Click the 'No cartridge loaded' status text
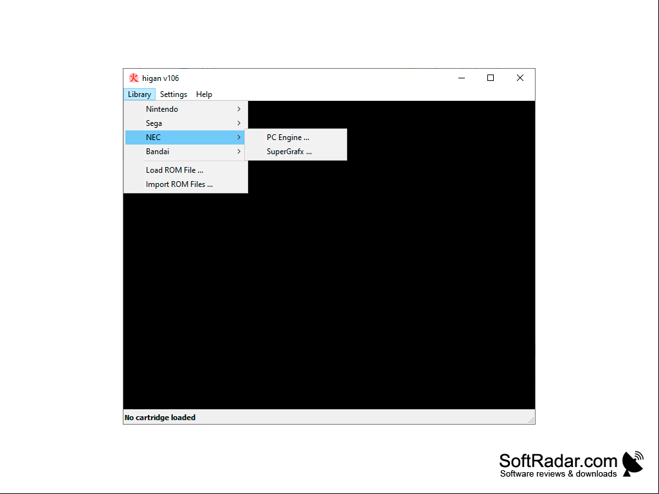The width and height of the screenshot is (659, 494). tap(160, 418)
